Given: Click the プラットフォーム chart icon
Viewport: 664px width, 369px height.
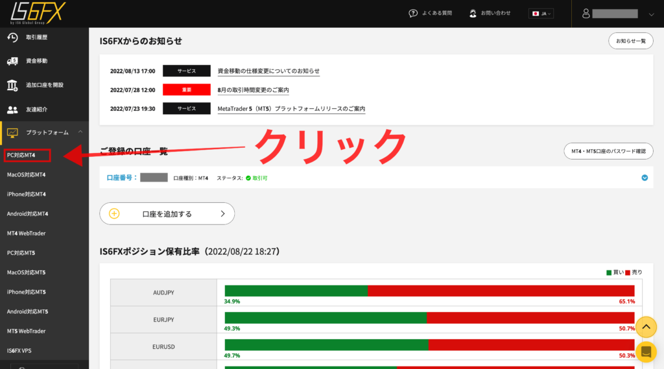Looking at the screenshot, I should (12, 133).
